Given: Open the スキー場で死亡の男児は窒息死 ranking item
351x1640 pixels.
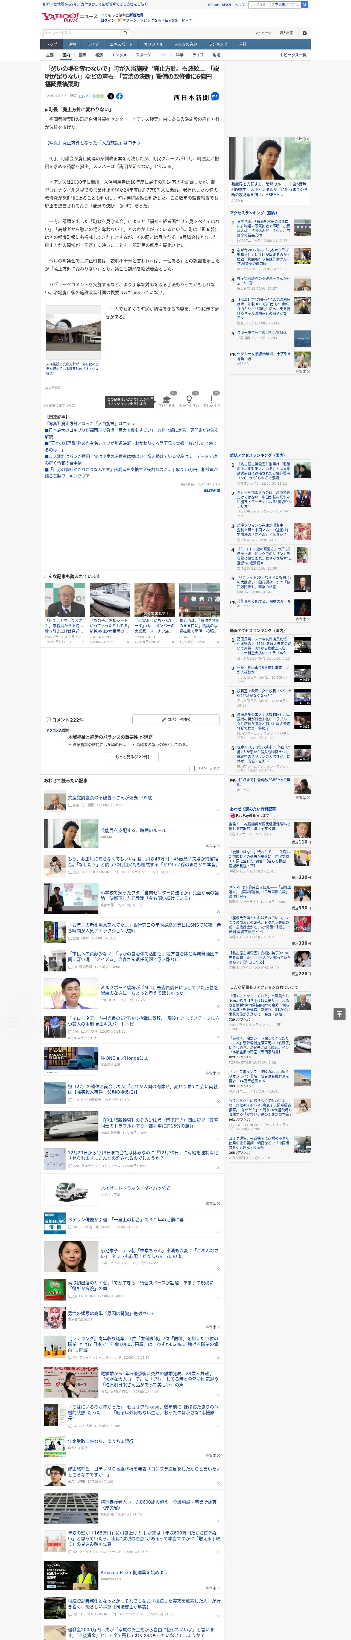Looking at the screenshot, I should (262, 332).
